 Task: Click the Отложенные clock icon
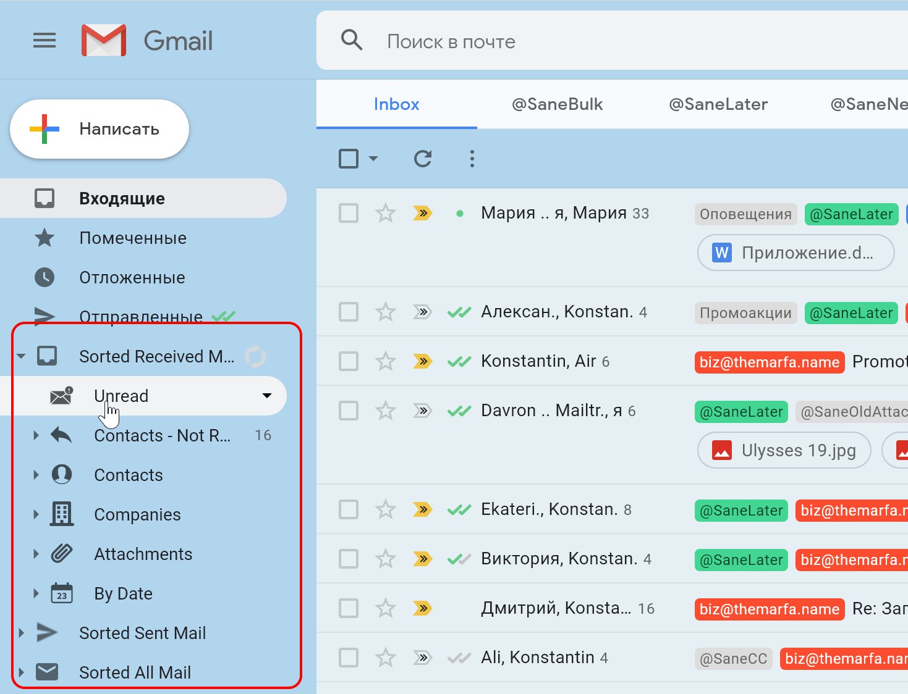pyautogui.click(x=45, y=277)
